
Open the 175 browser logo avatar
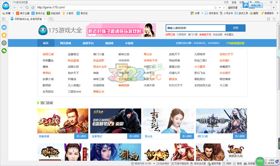[x=6, y=6]
